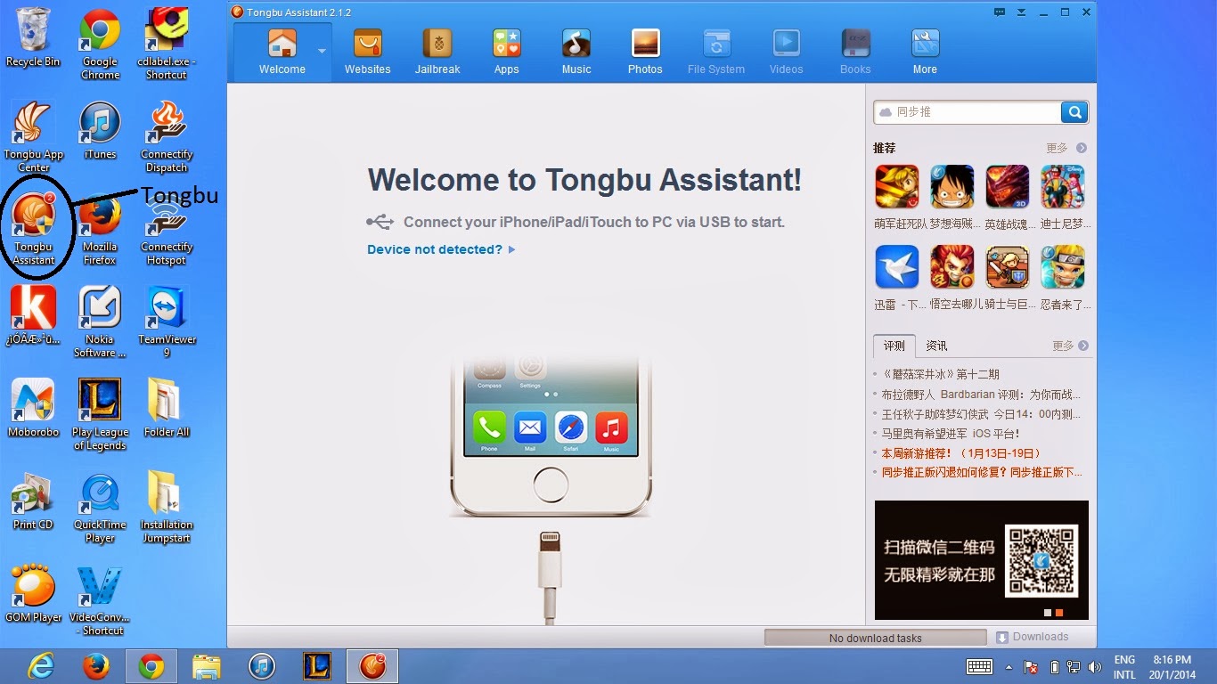
Task: Click inside the 同步推 search field
Action: [x=968, y=112]
